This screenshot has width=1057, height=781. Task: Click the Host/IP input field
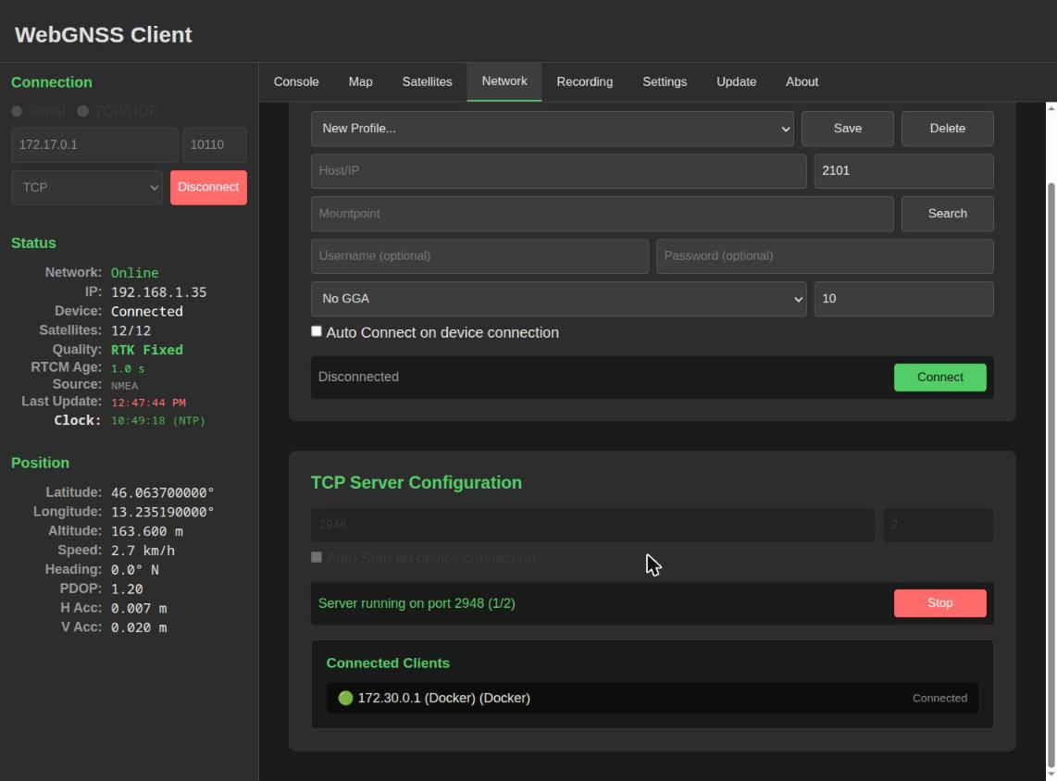pyautogui.click(x=558, y=171)
